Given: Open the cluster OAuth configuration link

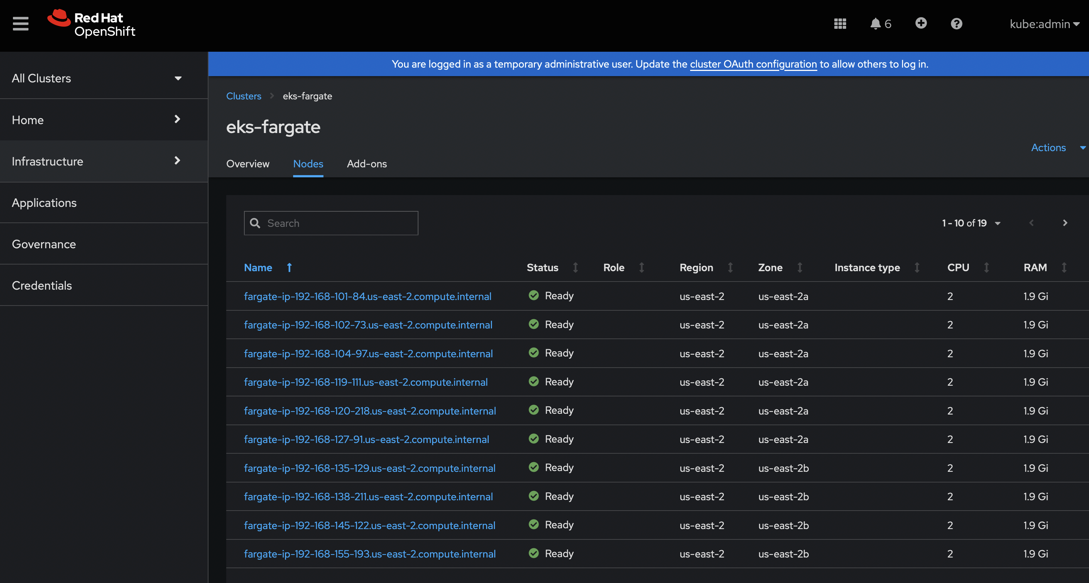Looking at the screenshot, I should tap(753, 64).
